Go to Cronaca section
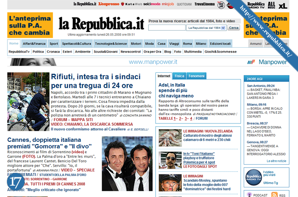 (53, 52)
